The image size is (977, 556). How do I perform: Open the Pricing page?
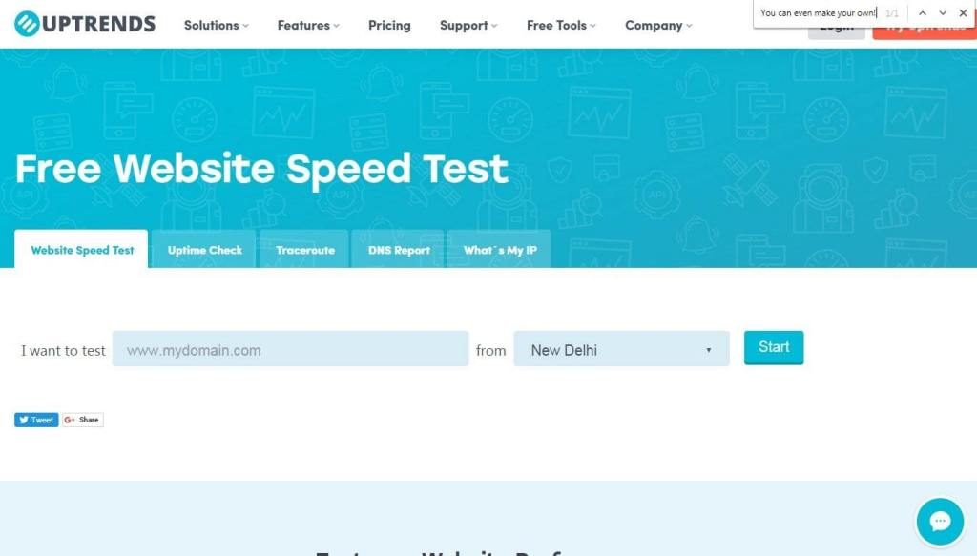[389, 26]
